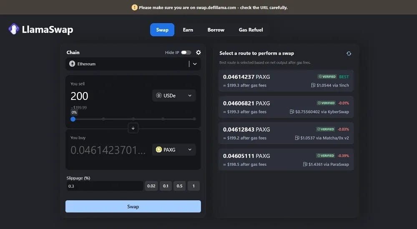
Task: Click VERIFIED badge on KyberSwap route
Action: [x=326, y=103]
